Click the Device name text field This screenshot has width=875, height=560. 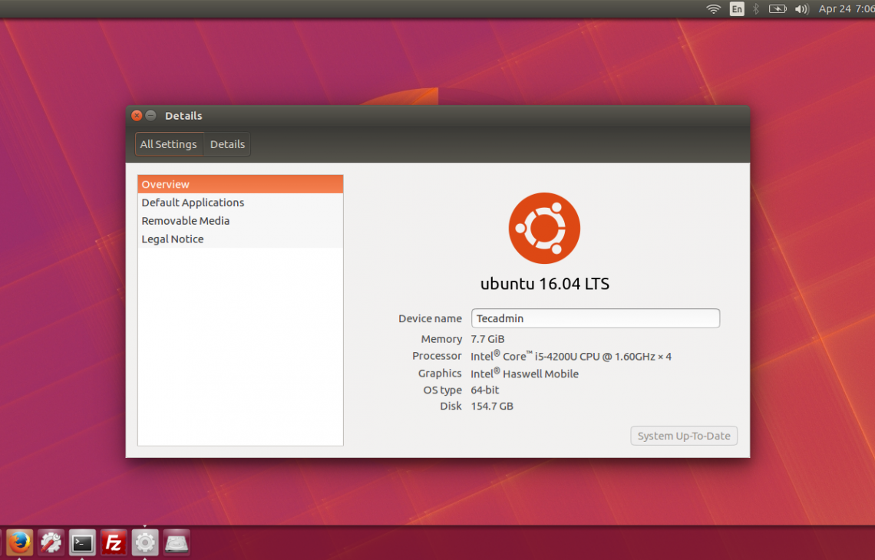point(596,318)
